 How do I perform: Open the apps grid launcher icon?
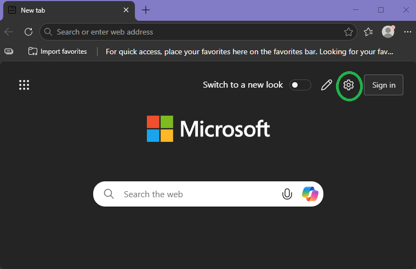coord(24,85)
